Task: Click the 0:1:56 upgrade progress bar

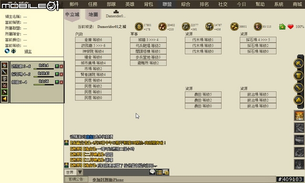Action: coord(43,85)
